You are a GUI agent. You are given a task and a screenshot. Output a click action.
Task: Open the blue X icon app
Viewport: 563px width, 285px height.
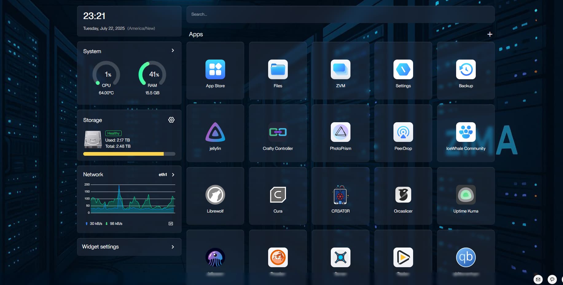point(340,257)
